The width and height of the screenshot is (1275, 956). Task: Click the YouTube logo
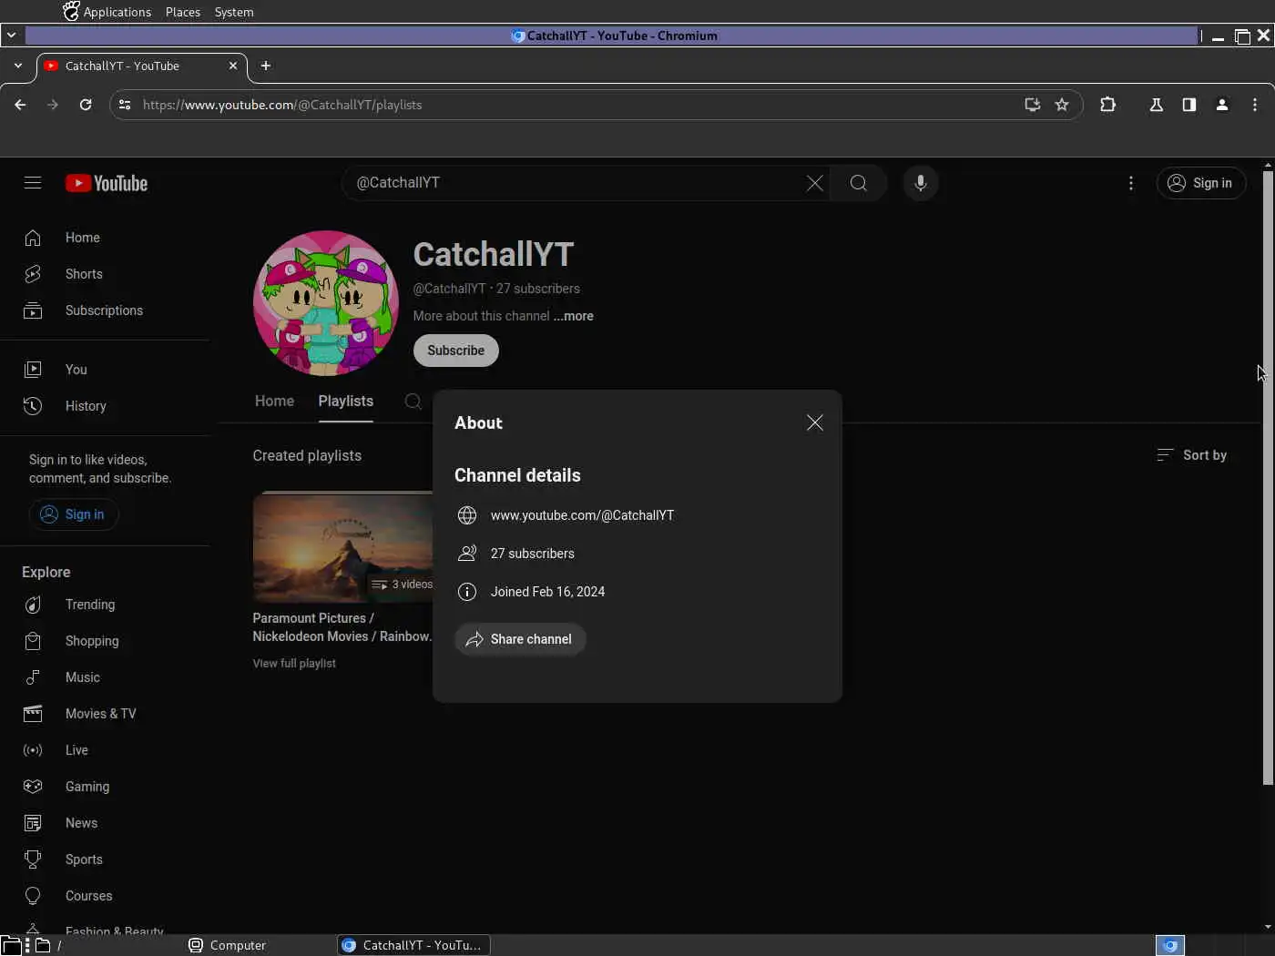[x=107, y=183]
